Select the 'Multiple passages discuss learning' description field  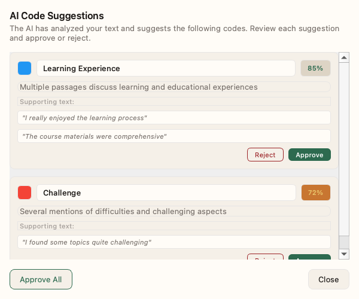coord(174,87)
